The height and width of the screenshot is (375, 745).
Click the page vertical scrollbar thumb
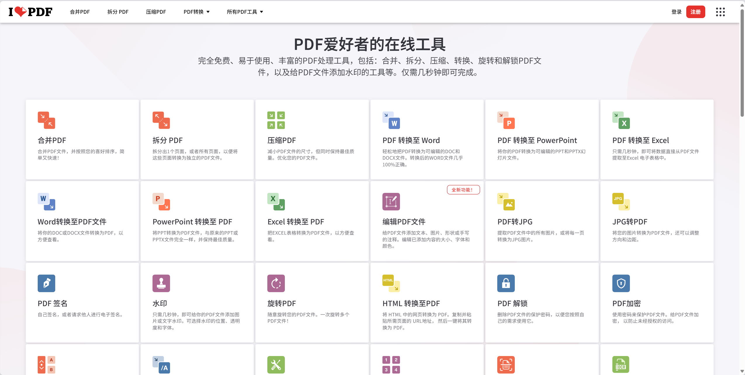(742, 62)
